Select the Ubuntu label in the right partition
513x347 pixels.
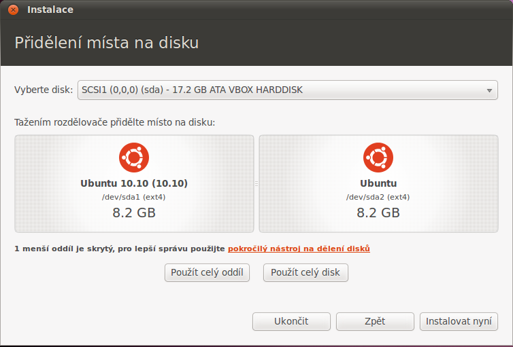(x=378, y=183)
